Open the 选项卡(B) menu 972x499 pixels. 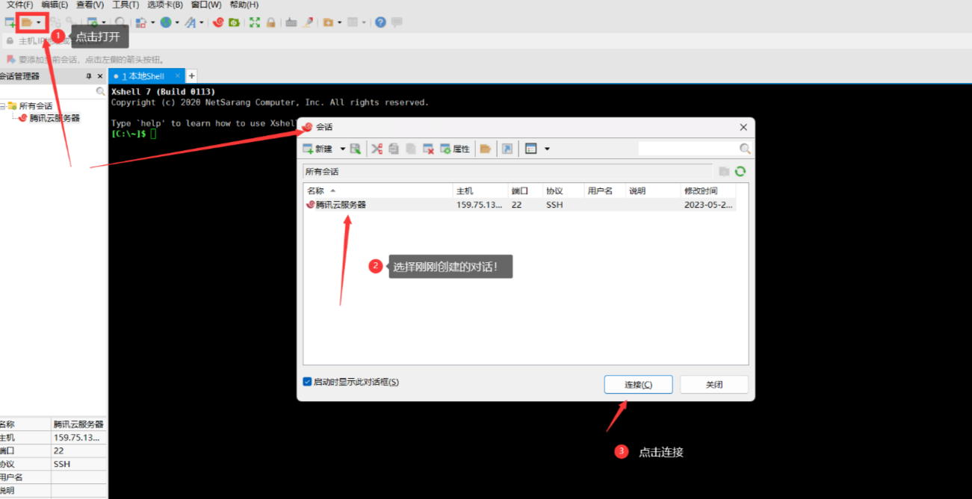click(x=165, y=4)
